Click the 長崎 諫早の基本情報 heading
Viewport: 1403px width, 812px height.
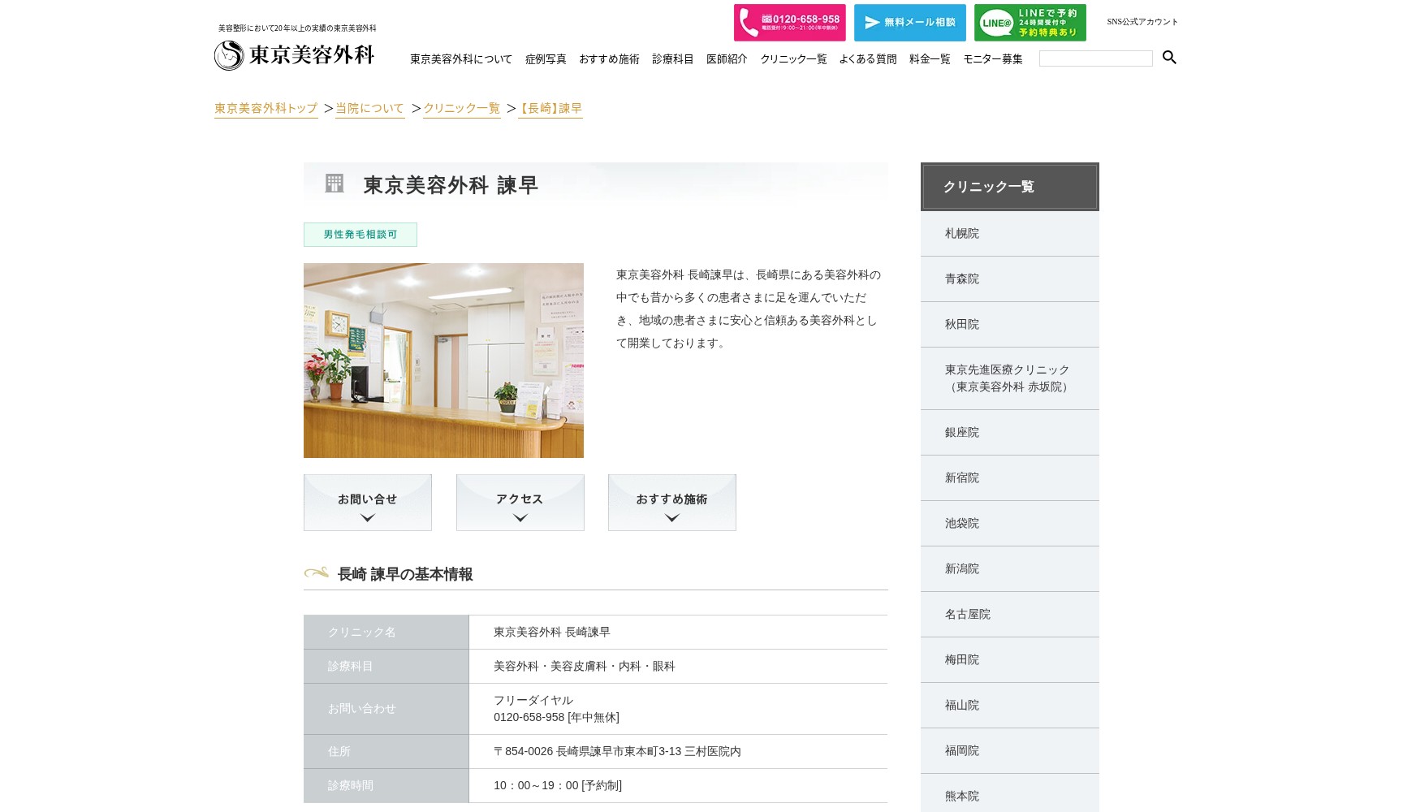click(405, 574)
